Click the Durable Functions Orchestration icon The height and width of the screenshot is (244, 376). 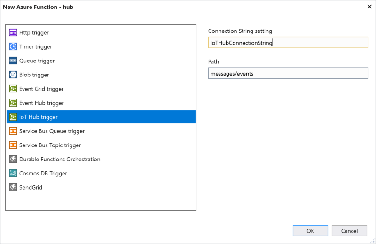click(x=13, y=159)
